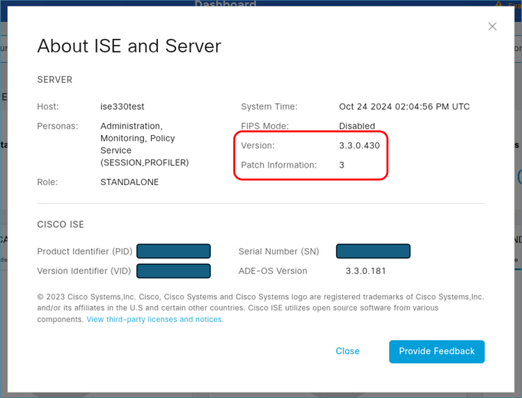Click the redacted Product Identifier field
Screen dimensions: 522x398
pos(173,251)
